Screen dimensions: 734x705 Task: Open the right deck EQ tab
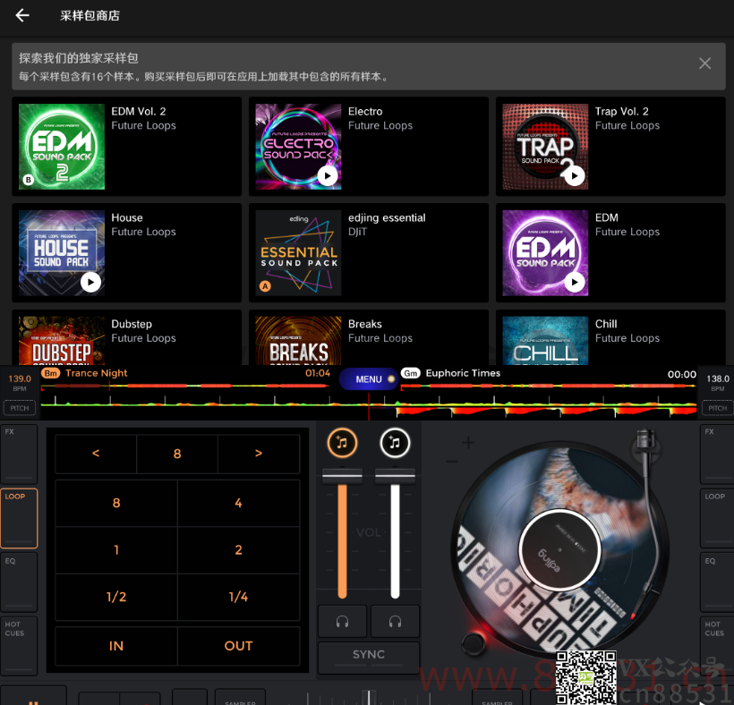pos(717,582)
